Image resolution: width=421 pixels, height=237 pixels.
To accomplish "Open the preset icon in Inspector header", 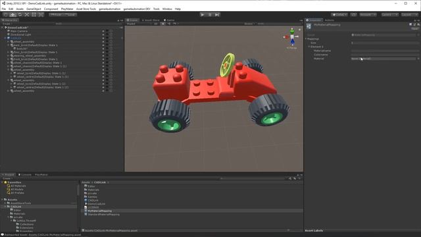I will coord(414,24).
